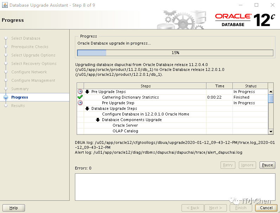Collapse the Database Components Upgrade arrow
This screenshot has width=280, height=213.
click(x=98, y=120)
